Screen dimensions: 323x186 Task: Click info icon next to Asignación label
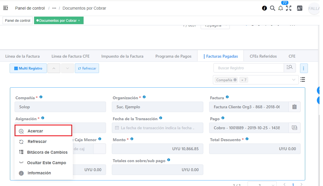43,118
